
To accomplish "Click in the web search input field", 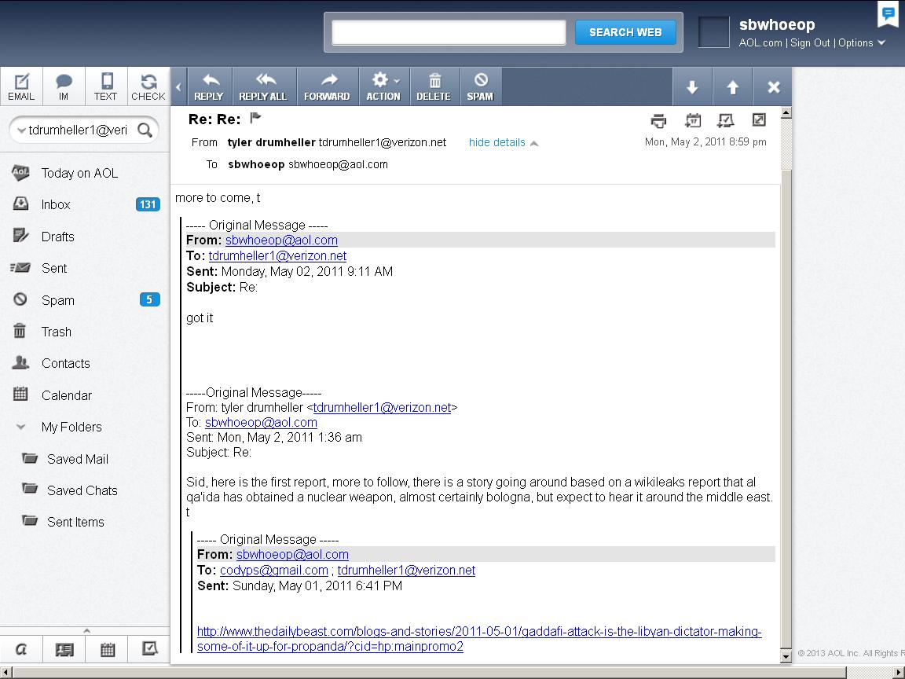I will pyautogui.click(x=449, y=32).
